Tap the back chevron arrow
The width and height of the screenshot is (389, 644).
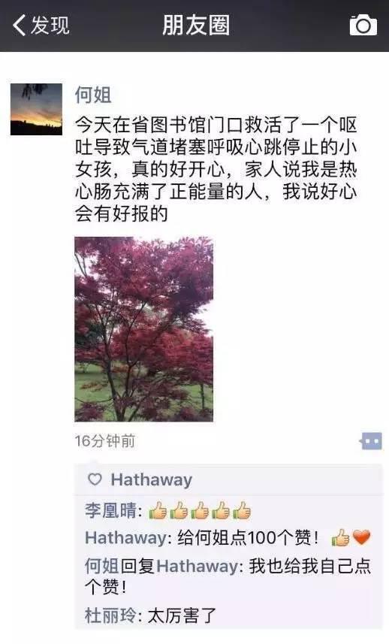(20, 25)
